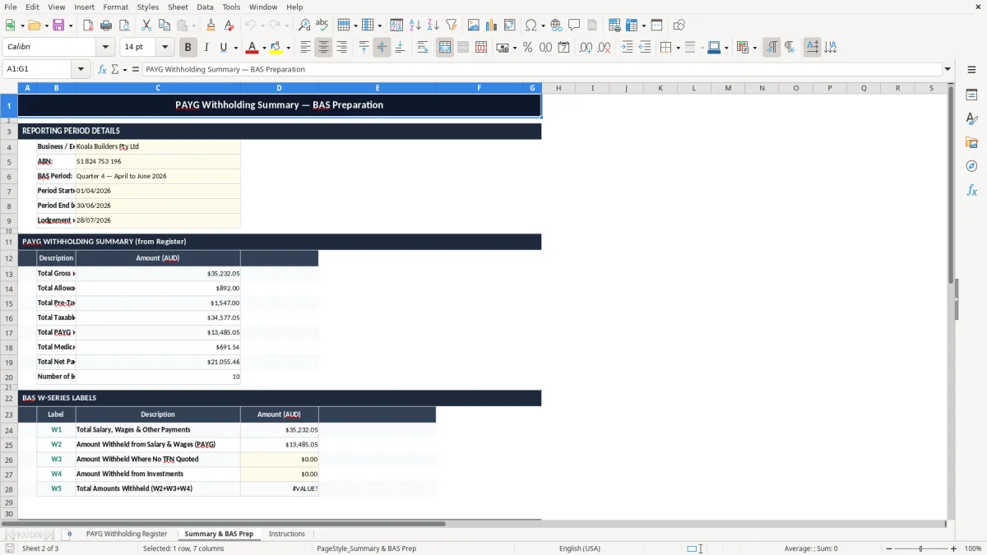Open the Data menu
The height and width of the screenshot is (555, 987).
(205, 7)
